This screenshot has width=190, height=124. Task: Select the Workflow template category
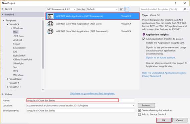click(x=18, y=75)
